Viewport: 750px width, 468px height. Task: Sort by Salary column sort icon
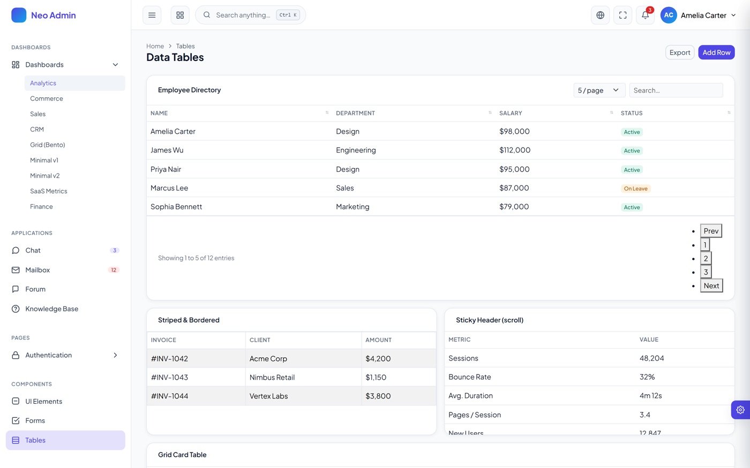pos(612,113)
